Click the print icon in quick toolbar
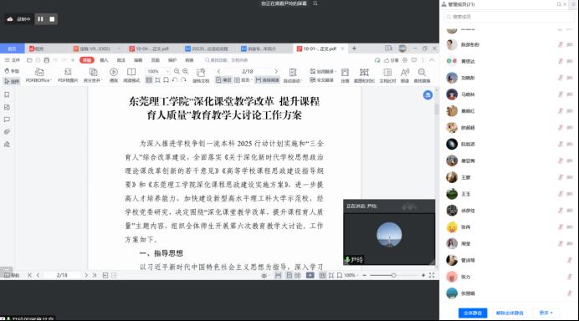The width and height of the screenshot is (579, 321). (47, 60)
